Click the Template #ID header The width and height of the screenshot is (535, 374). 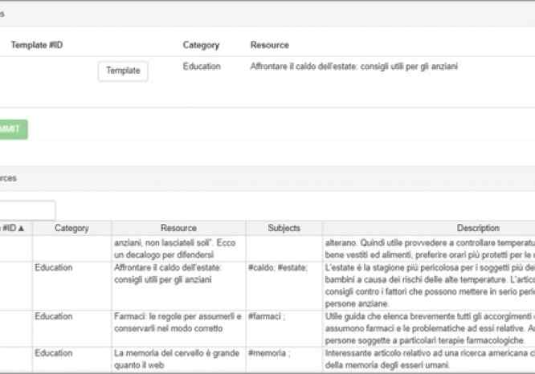click(36, 45)
